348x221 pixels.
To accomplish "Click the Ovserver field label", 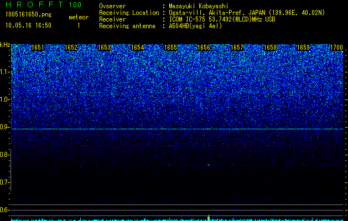I will [x=112, y=6].
